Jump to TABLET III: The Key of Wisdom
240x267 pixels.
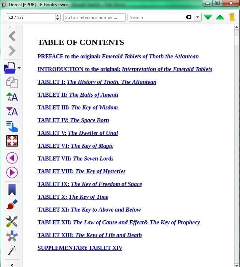coord(77,108)
